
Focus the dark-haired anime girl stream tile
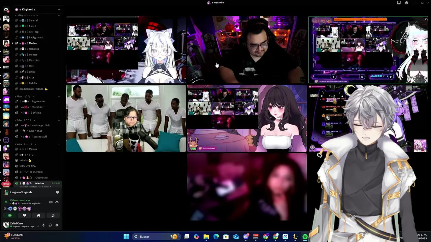(x=247, y=118)
